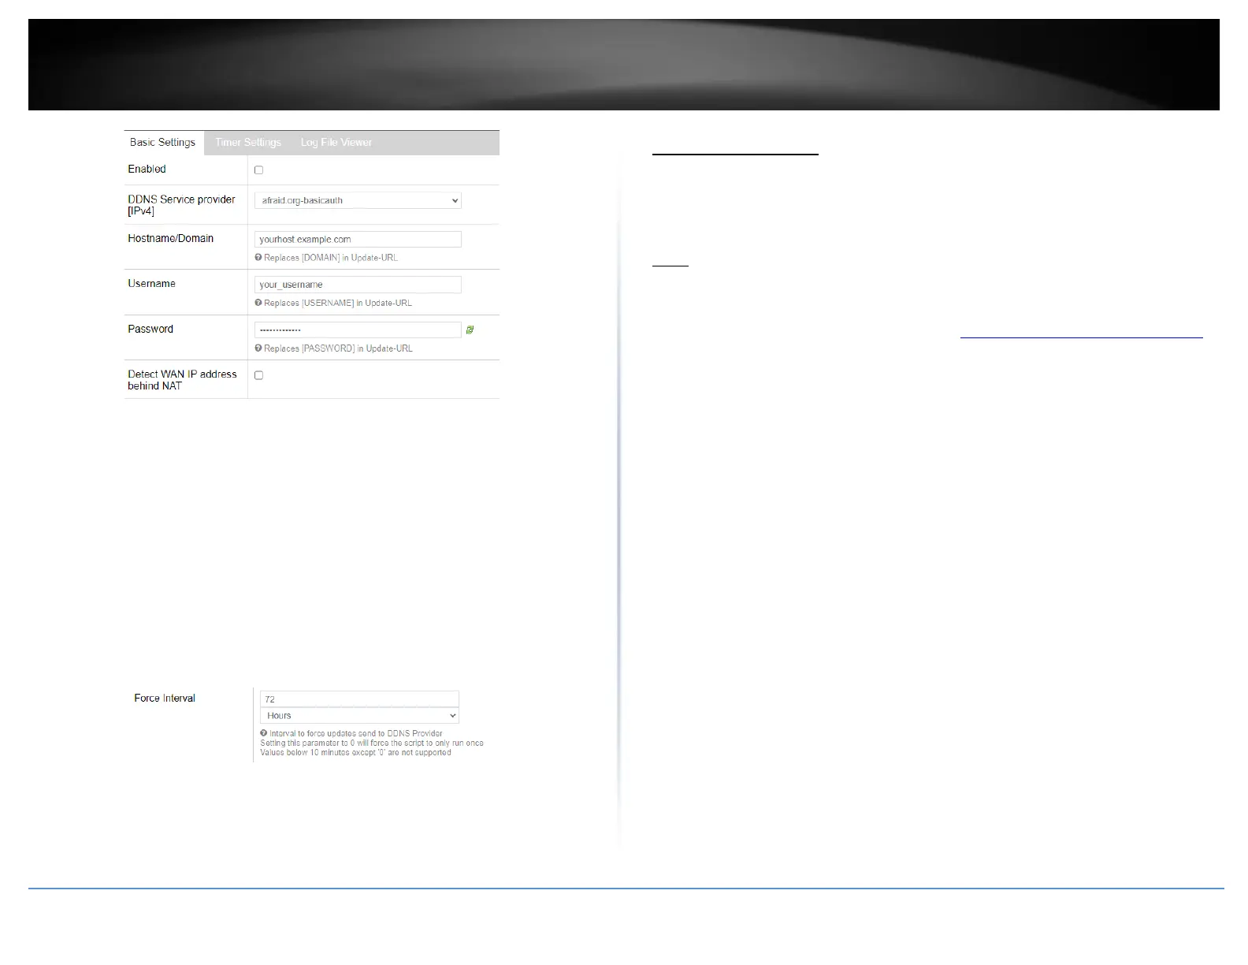Viewport: 1248px width, 965px height.
Task: Click the Detect WAN IP address label
Action: click(x=182, y=380)
